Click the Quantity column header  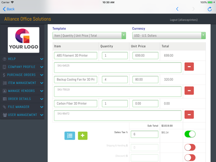pyautogui.click(x=107, y=46)
